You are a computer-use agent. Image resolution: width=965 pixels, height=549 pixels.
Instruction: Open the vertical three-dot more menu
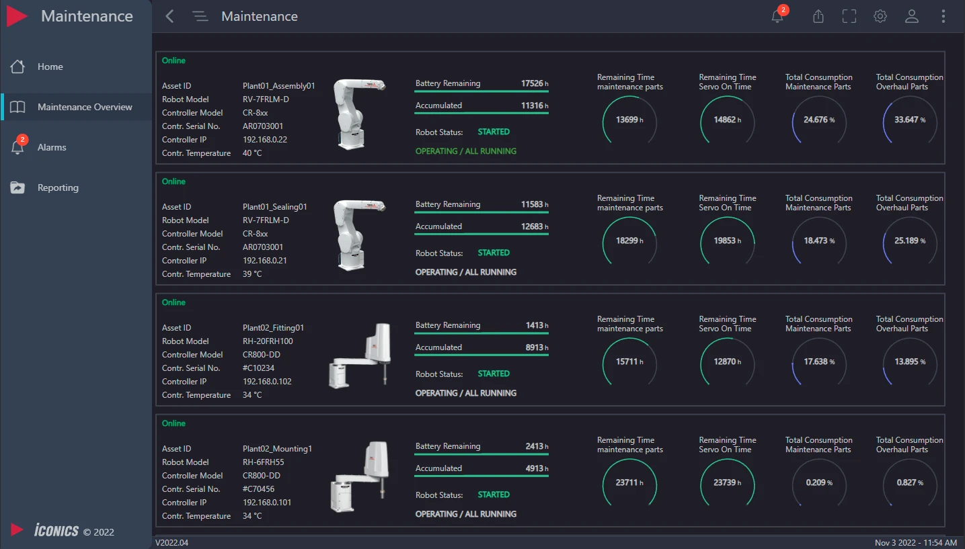pos(943,17)
